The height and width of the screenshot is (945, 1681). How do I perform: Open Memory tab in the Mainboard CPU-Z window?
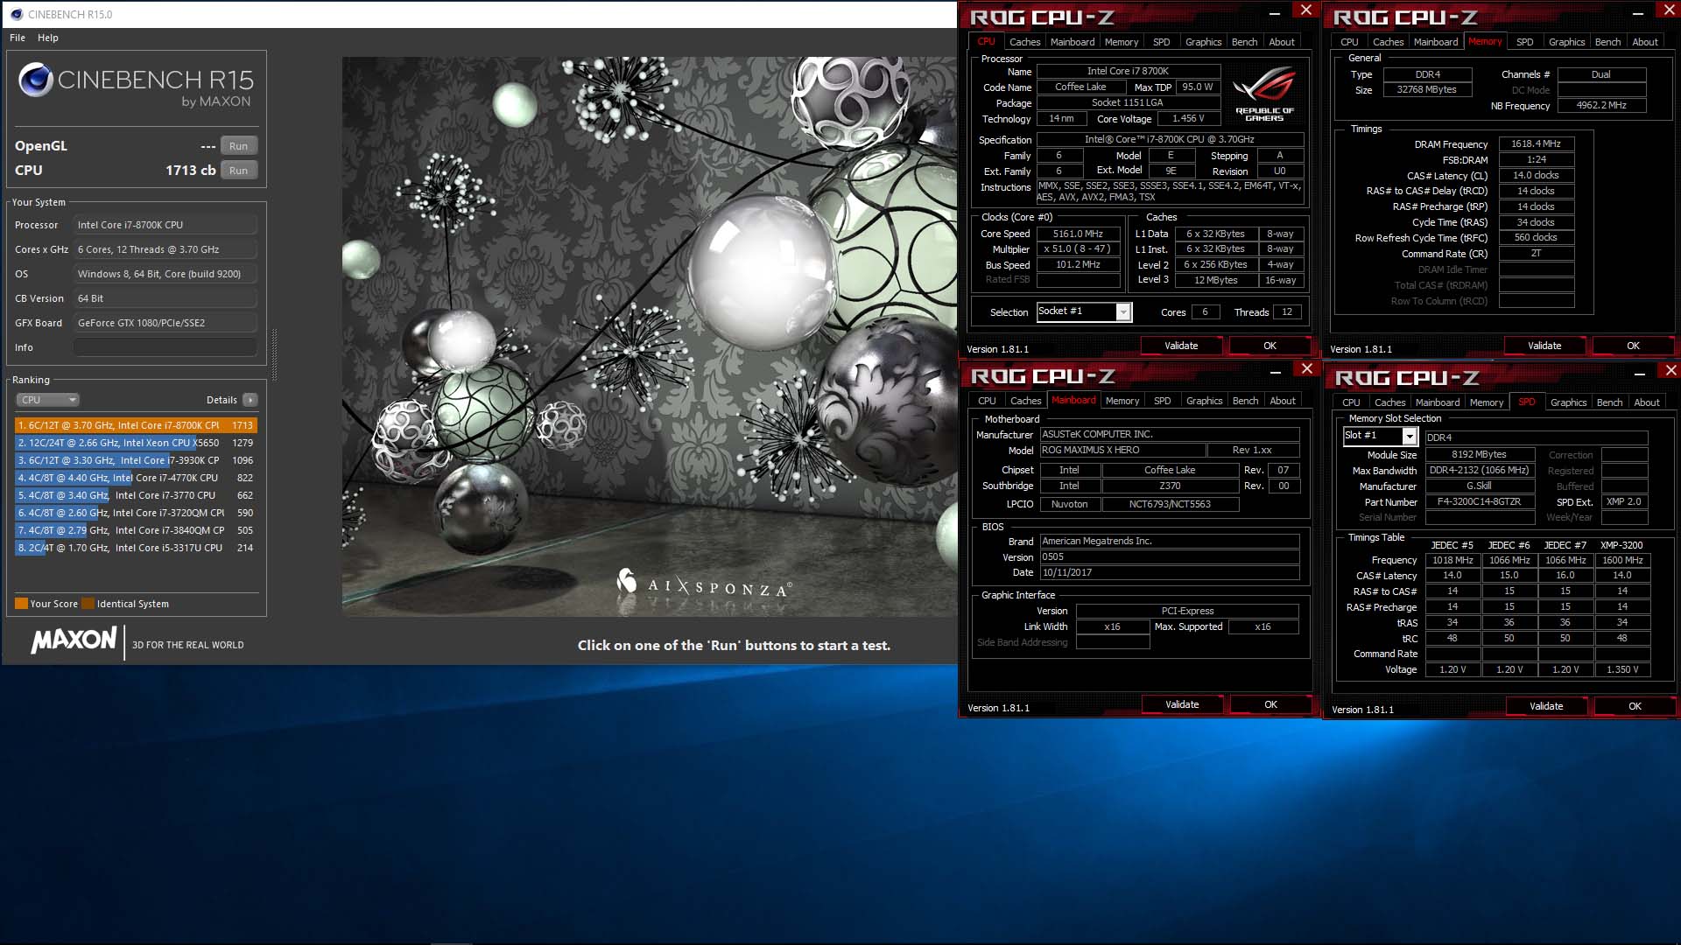tap(1122, 401)
